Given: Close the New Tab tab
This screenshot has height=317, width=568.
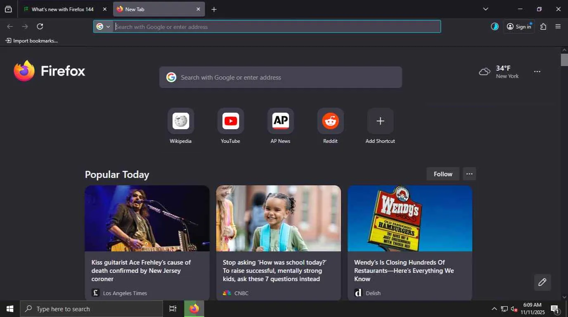Looking at the screenshot, I should [198, 9].
